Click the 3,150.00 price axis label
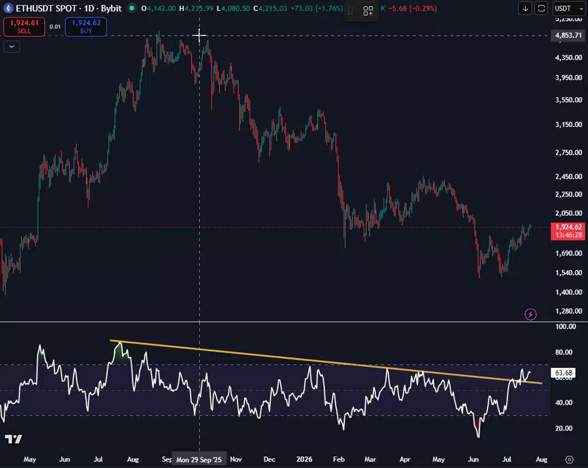 (569, 125)
